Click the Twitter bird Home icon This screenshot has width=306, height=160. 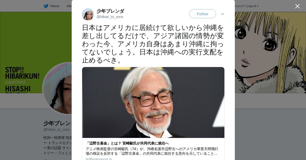pos(46,6)
